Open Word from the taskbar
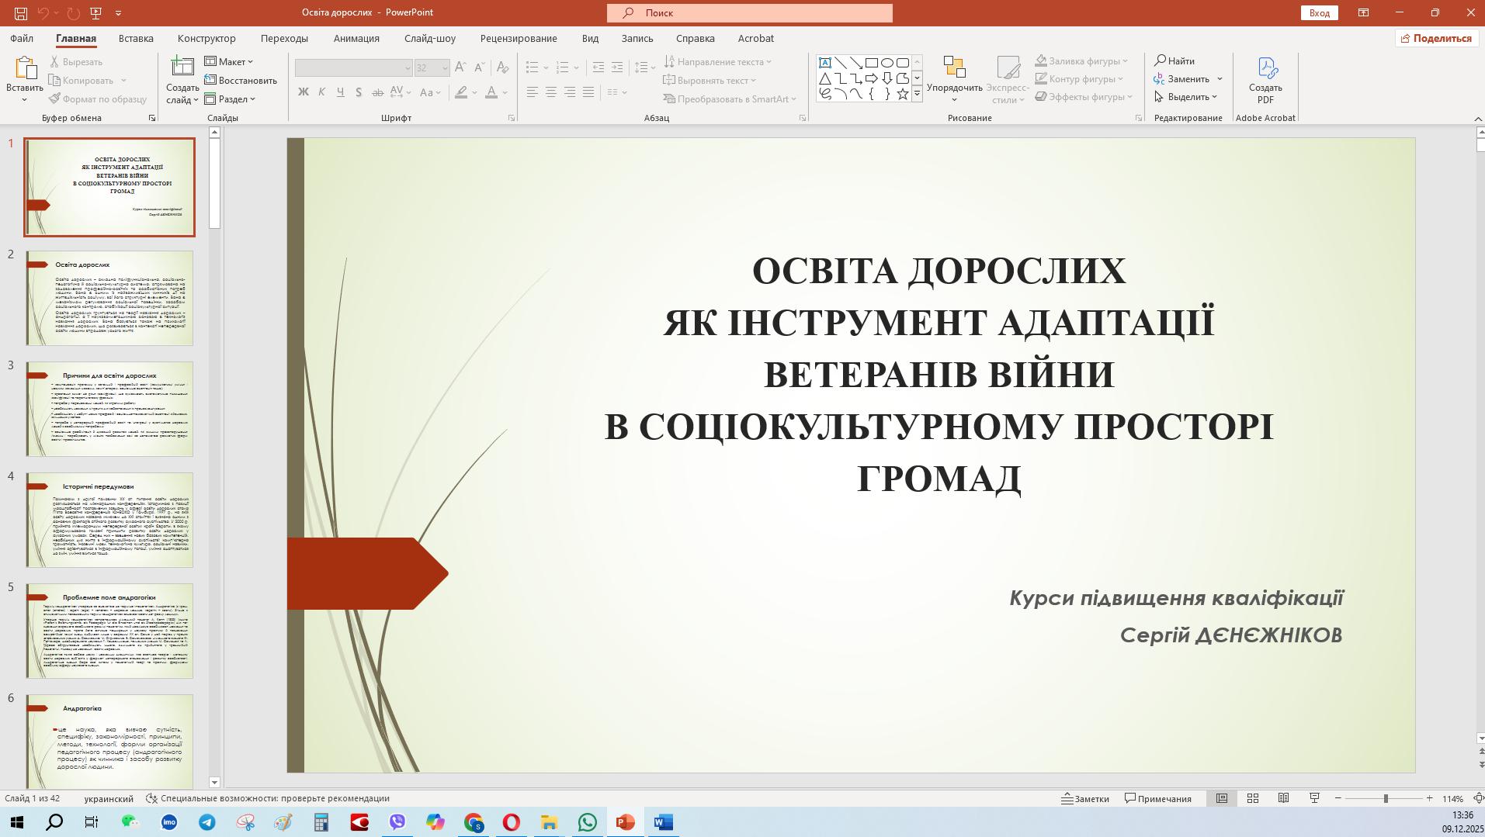This screenshot has height=837, width=1485. coord(663,822)
